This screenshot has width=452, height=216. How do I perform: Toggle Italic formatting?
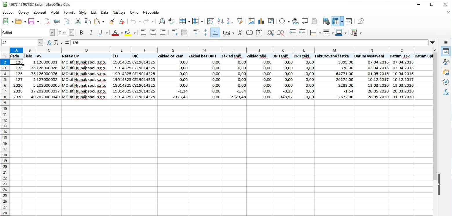(91, 33)
